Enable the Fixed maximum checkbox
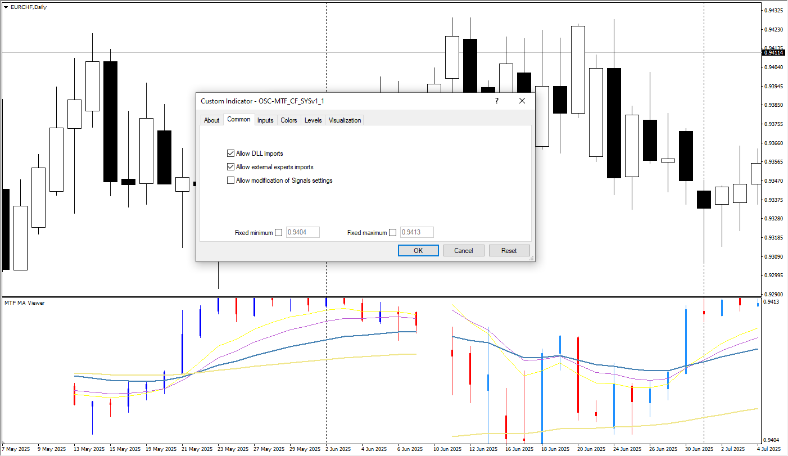 (392, 233)
